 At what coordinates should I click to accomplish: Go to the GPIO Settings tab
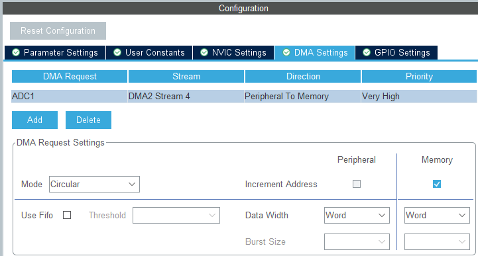point(396,53)
